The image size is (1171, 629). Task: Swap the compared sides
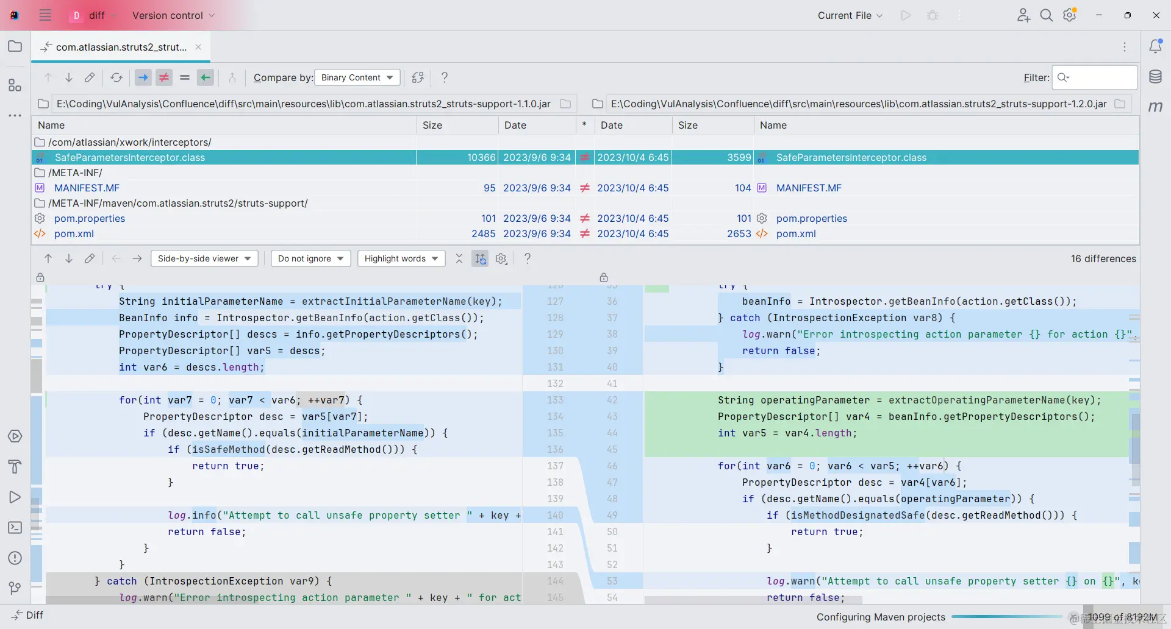coord(418,77)
